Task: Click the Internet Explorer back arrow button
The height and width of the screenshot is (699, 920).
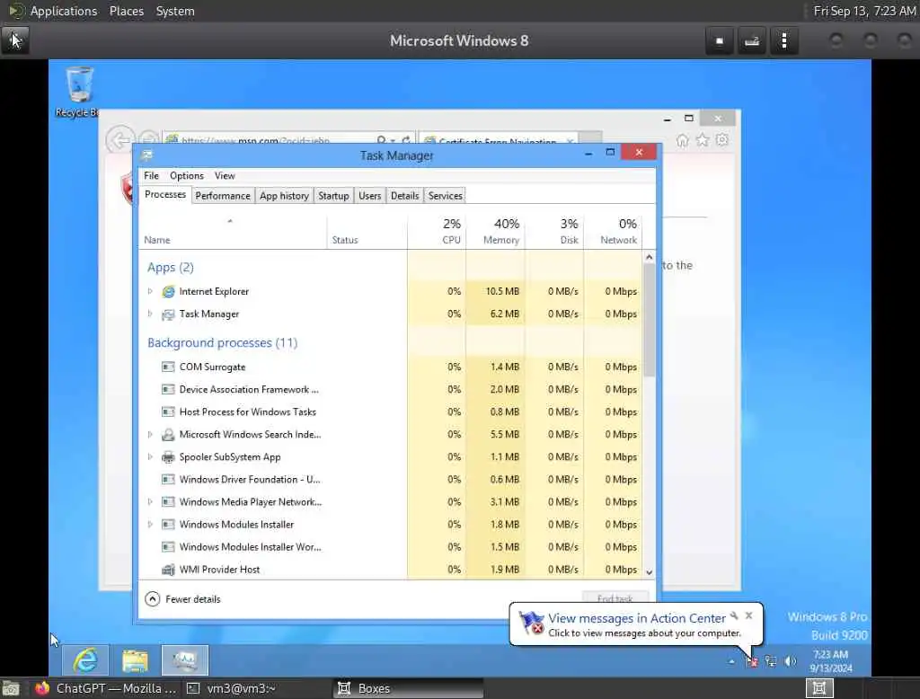Action: 119,140
